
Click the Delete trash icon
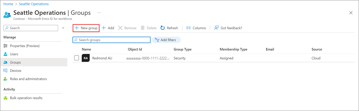click(143, 28)
